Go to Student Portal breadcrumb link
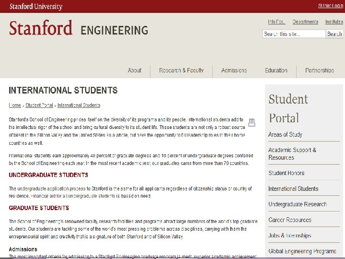The image size is (345, 259). [x=39, y=105]
